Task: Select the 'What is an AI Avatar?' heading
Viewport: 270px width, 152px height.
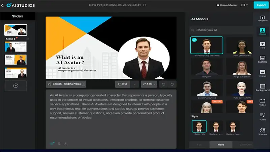Action: [x=70, y=60]
